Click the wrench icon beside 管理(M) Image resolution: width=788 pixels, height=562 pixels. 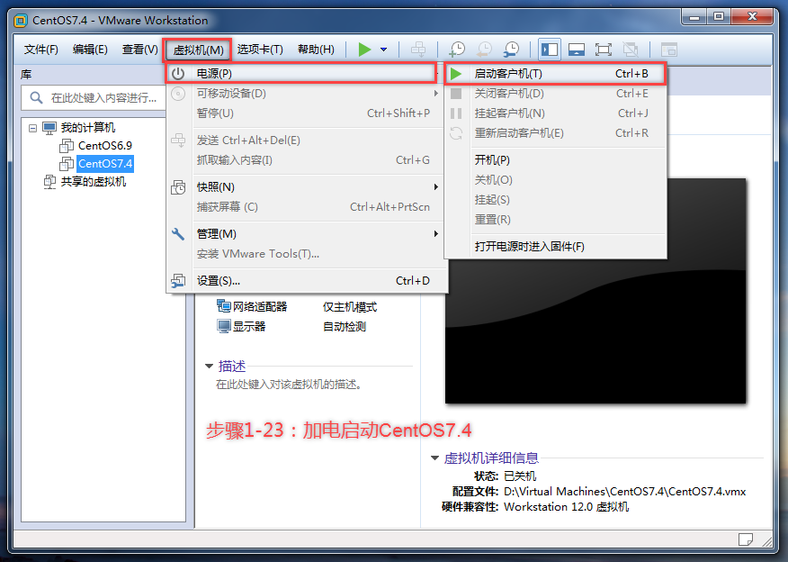[x=178, y=234]
